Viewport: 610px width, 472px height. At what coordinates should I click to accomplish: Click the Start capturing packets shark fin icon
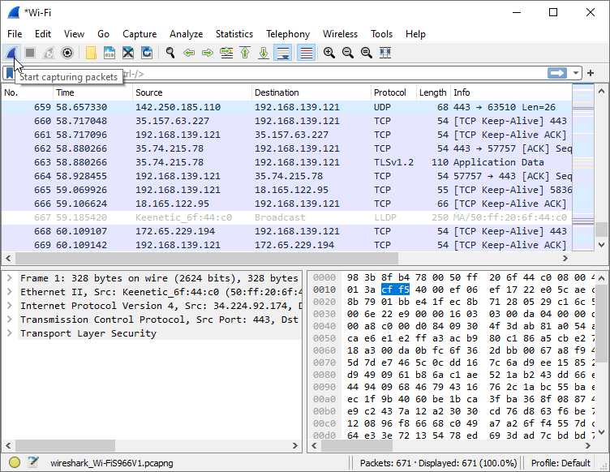point(11,53)
